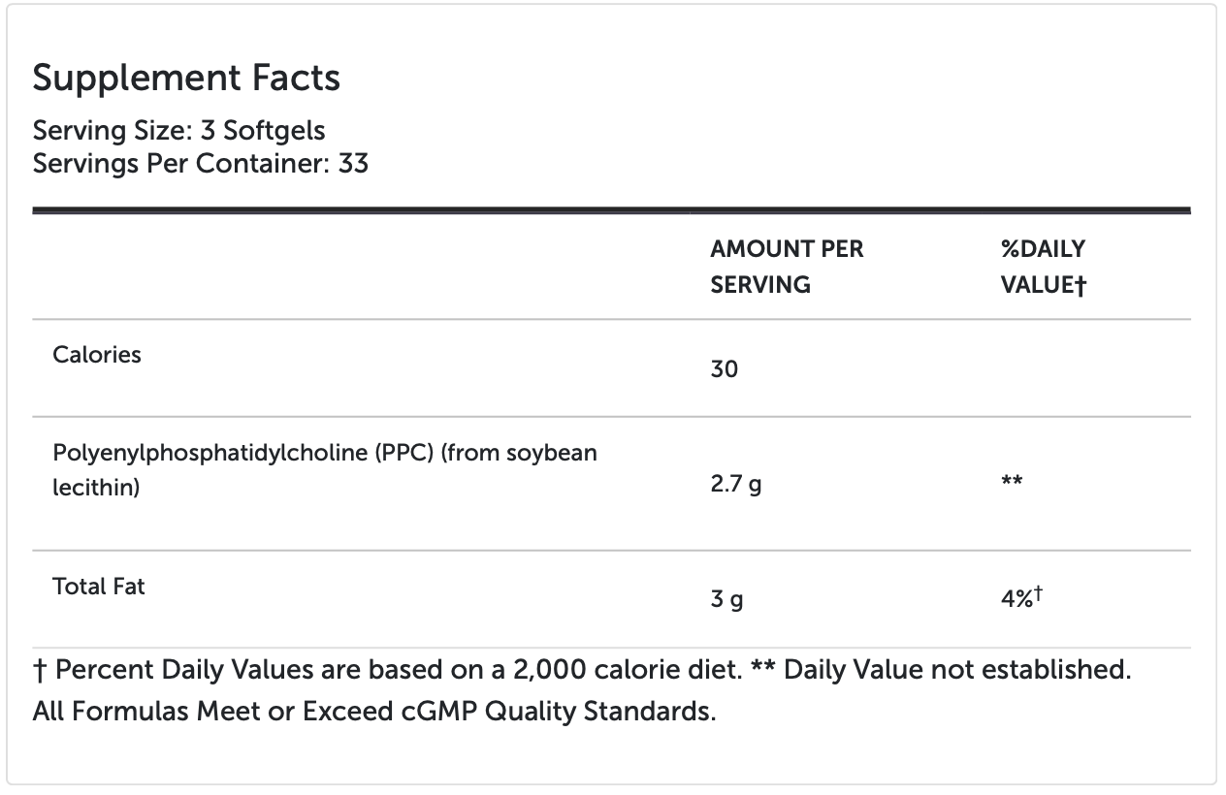Click the Supplement Facts heading

pos(186,78)
